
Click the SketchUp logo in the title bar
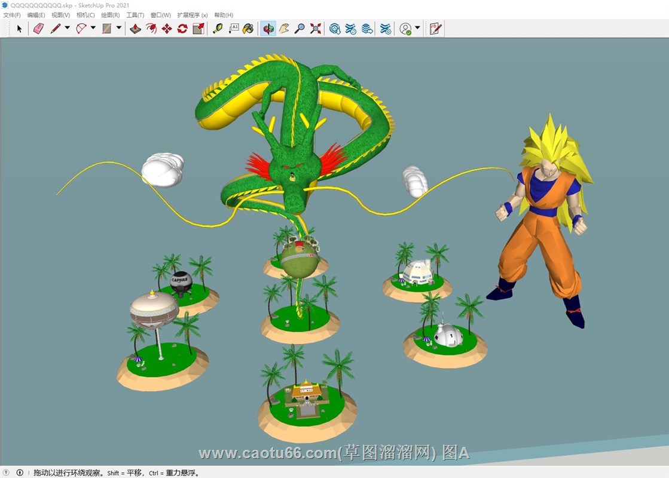point(5,5)
